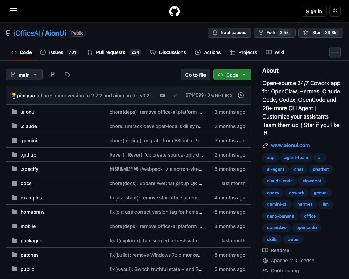Open commit history clock icon
Image resolution: width=349 pixels, height=279 pixels.
click(x=240, y=95)
